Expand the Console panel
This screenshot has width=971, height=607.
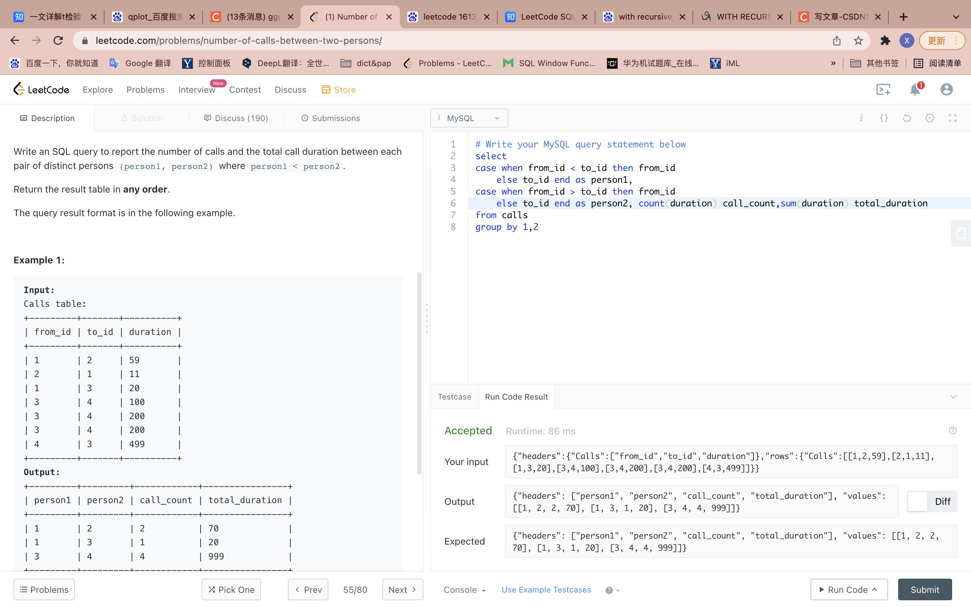464,590
